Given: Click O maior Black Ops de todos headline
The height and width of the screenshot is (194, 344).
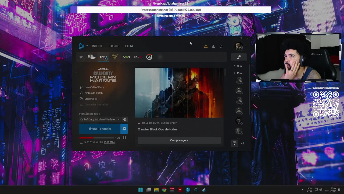Looking at the screenshot, I should click(158, 129).
